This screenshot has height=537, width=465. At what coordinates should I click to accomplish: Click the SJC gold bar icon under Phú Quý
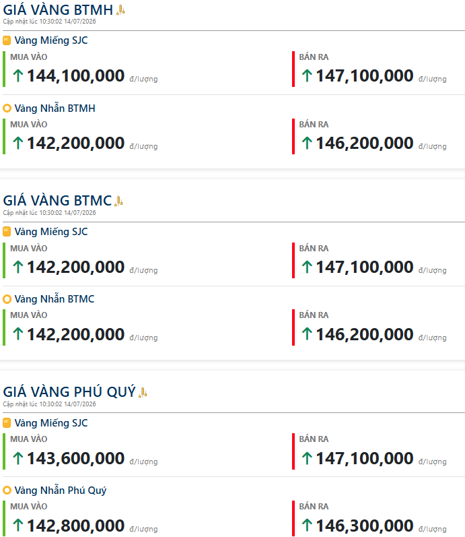(x=7, y=423)
